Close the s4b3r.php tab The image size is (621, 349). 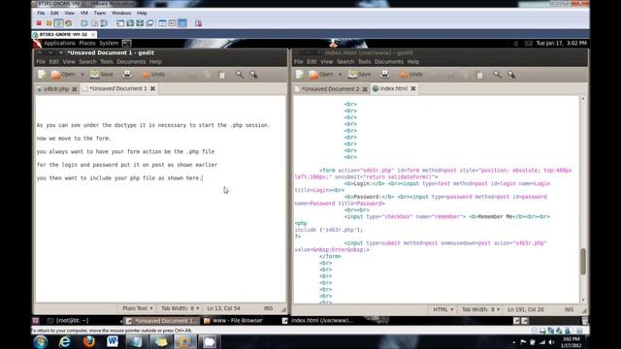[75, 89]
